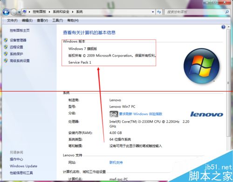Click the page heading 查看有关计算机的基本信息
Image resolution: width=233 pixels, height=182 pixels.
[89, 32]
